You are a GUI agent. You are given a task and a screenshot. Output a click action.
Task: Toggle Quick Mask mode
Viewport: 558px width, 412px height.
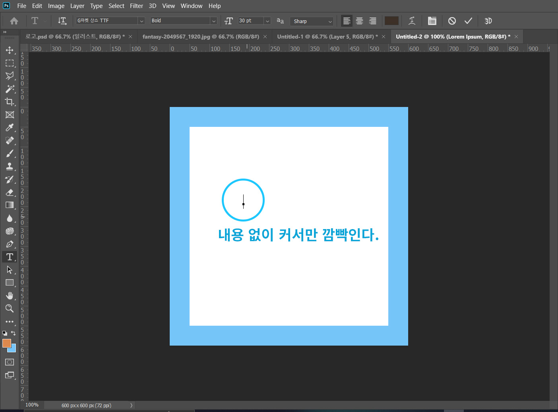10,362
